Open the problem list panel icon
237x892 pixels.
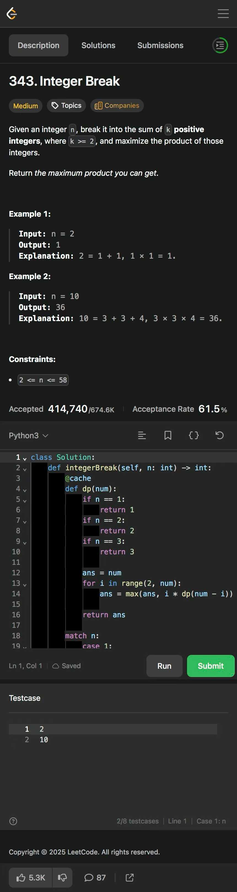(x=220, y=45)
